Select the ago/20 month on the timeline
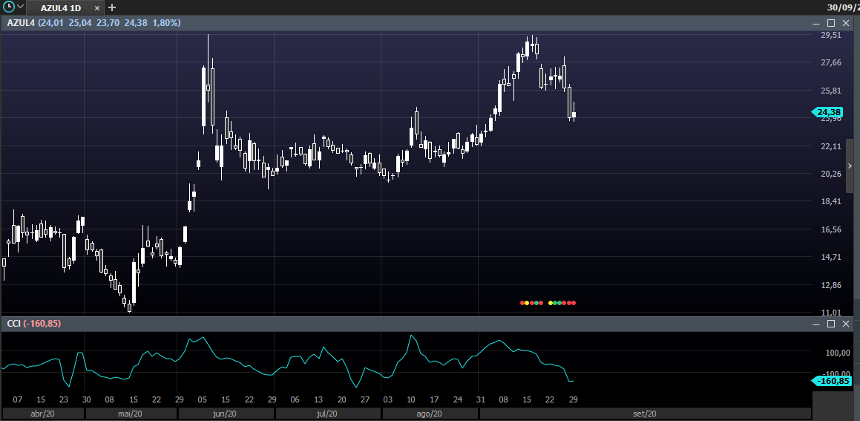The width and height of the screenshot is (860, 421). tap(430, 414)
